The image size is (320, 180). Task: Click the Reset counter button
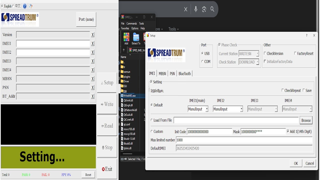(88, 175)
